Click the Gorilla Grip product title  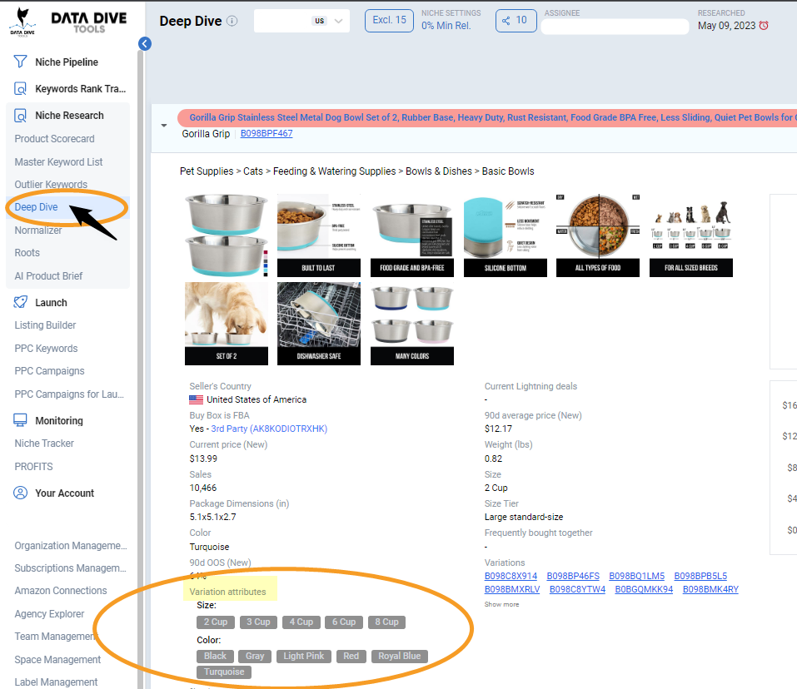pyautogui.click(x=493, y=118)
